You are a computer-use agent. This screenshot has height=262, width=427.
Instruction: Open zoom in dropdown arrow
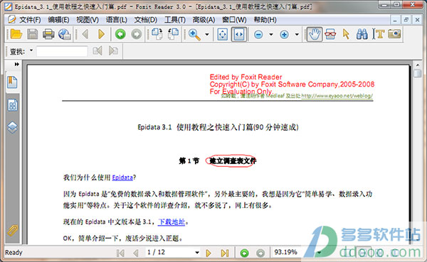click(x=297, y=35)
